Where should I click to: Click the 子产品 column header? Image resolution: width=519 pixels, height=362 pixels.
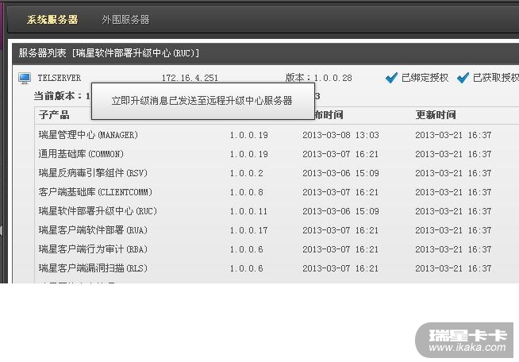54,115
